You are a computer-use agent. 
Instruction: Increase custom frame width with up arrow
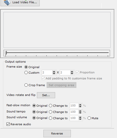click(54, 72)
